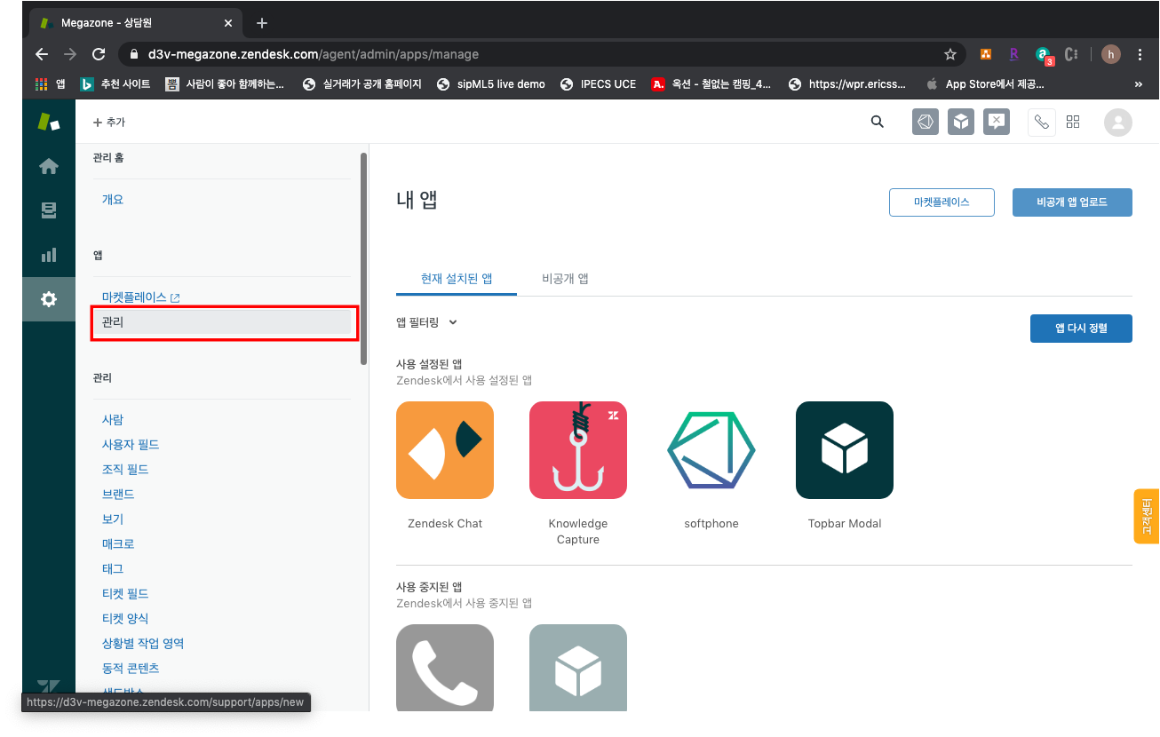Switch to the 비공개 앱 tab
The width and height of the screenshot is (1160, 737).
565,278
